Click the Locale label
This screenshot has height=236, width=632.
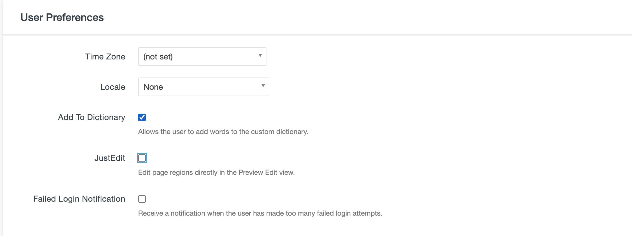tap(113, 87)
